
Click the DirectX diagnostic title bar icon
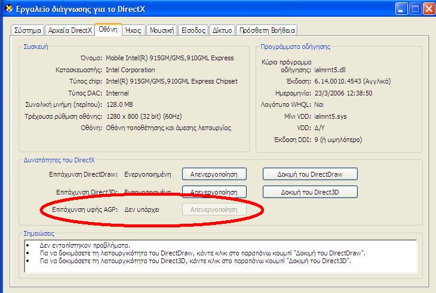point(9,9)
